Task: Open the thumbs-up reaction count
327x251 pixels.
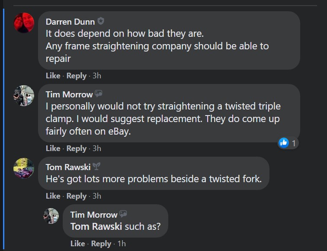Action: 288,143
